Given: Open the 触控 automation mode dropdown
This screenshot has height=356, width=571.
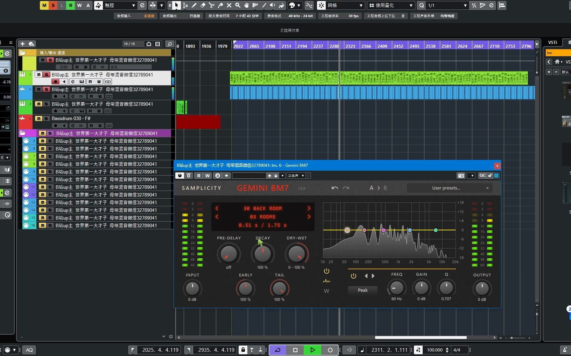Looking at the screenshot, I should [x=133, y=5].
